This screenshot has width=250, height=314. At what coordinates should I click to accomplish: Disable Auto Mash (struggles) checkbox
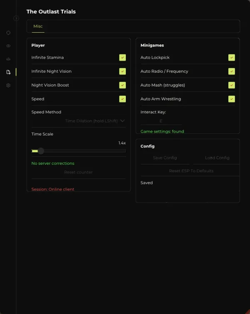[232, 85]
